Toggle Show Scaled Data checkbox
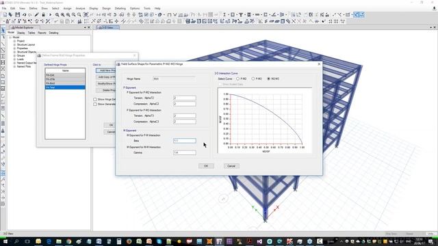This screenshot has height=246, width=438. (220, 84)
